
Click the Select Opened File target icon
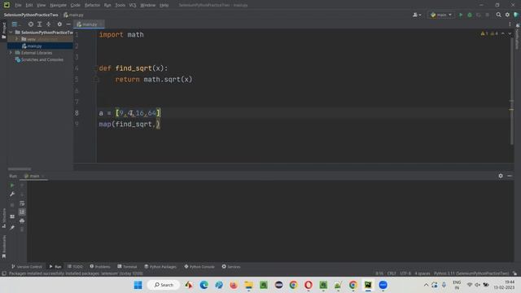[x=31, y=24]
